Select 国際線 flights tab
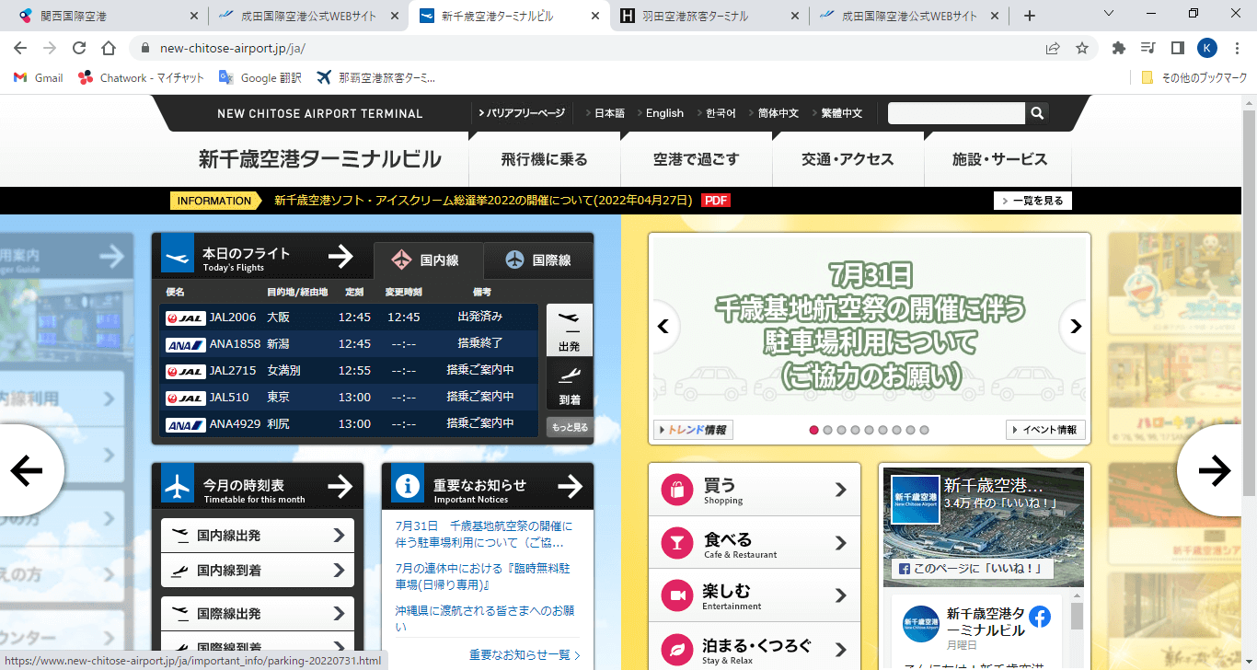 pos(538,260)
